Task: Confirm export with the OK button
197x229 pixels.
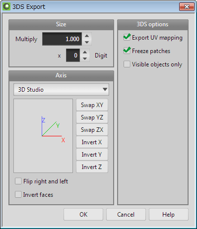Action: pos(83,215)
